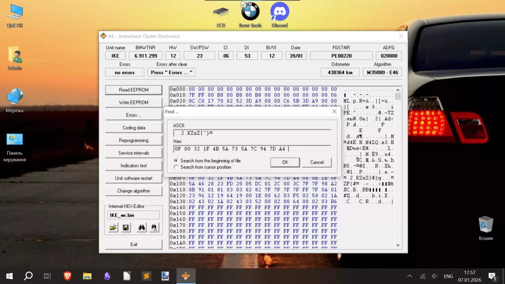Click into the ASCII search field
505x284 pixels.
pyautogui.click(x=252, y=133)
